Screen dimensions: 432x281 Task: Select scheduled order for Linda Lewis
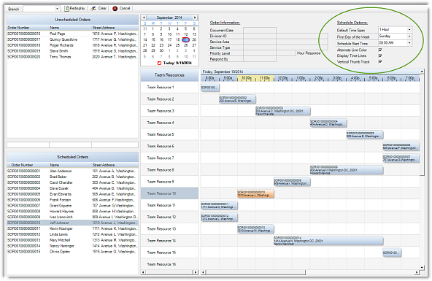72,234
